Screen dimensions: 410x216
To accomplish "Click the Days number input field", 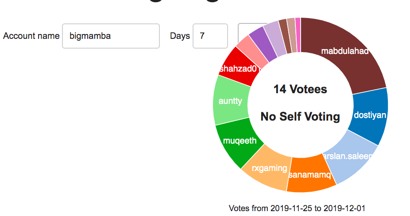I will tap(210, 36).
